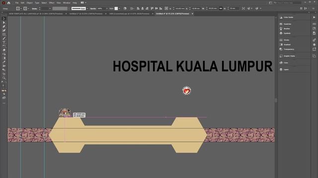Viewport: 318px width, 178px height.
Task: Open the Align To dropdown
Action: tap(132, 8)
